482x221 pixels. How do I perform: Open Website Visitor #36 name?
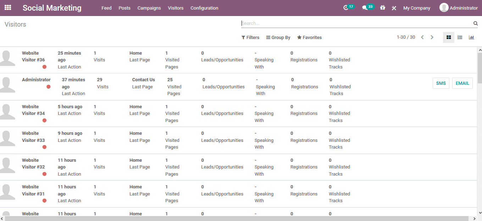pos(33,56)
